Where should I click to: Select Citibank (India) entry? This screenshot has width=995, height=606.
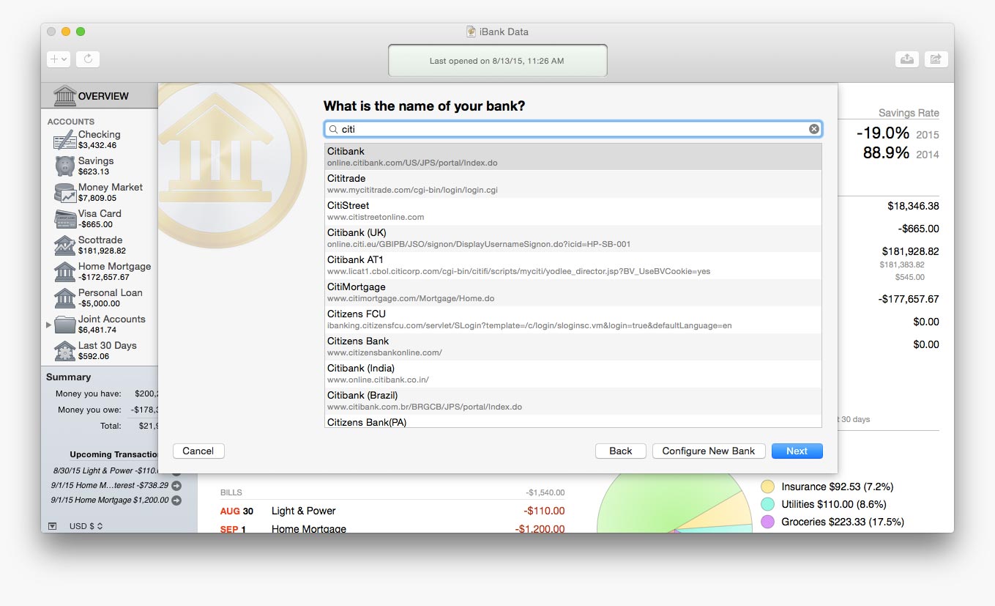[x=573, y=374]
